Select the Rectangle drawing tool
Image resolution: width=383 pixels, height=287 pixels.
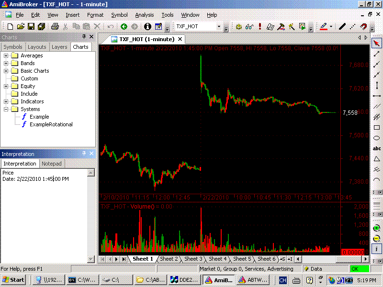[377, 127]
